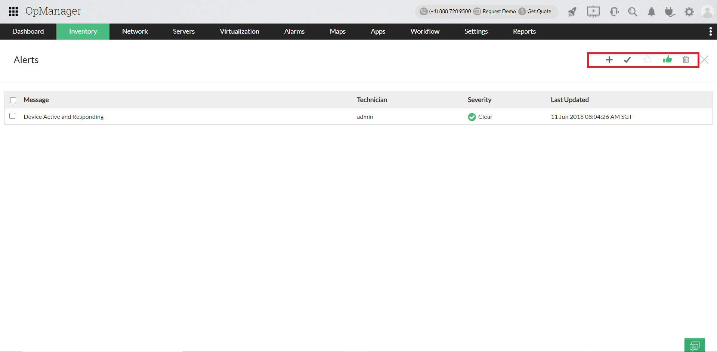Open the Virtualization tab
This screenshot has width=717, height=352.
239,31
